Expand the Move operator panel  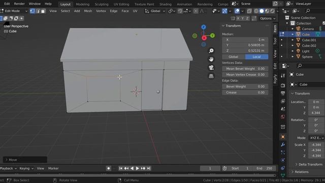pyautogui.click(x=25, y=160)
